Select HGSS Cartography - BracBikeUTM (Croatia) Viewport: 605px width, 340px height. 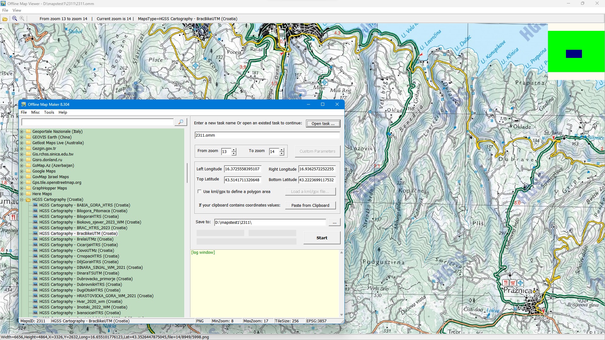pyautogui.click(x=78, y=234)
